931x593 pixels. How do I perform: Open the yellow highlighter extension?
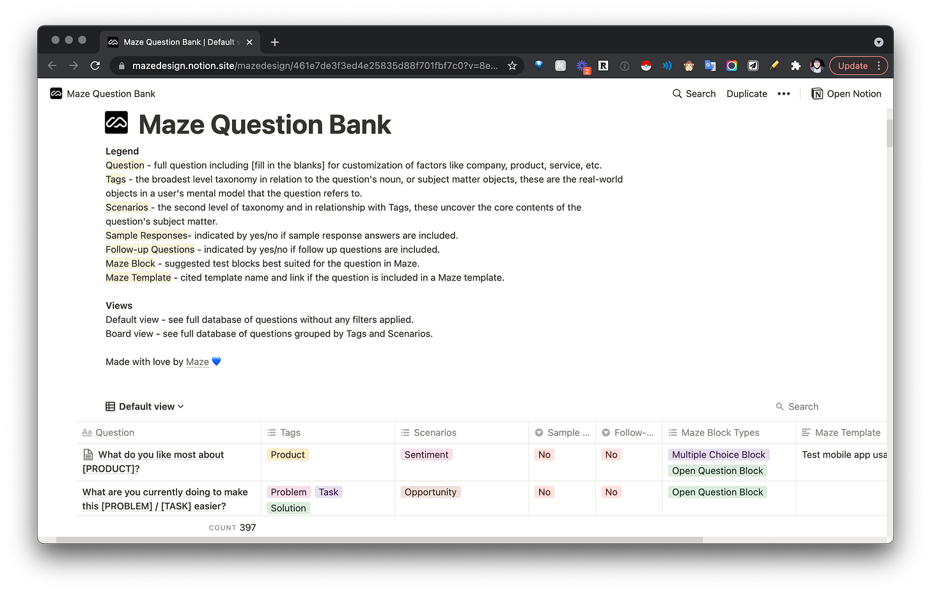(774, 65)
